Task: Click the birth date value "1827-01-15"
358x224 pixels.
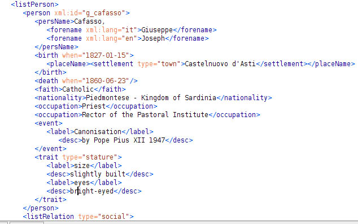Action: pyautogui.click(x=105, y=55)
